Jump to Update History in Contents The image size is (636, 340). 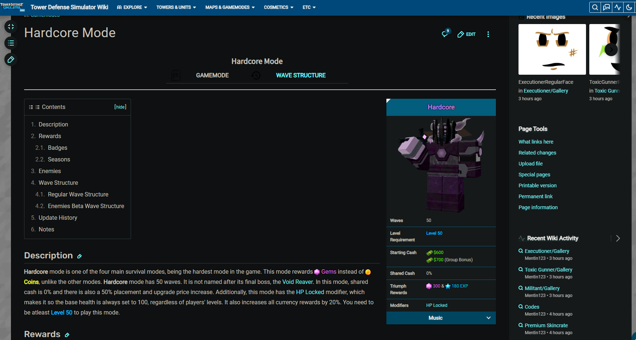pyautogui.click(x=58, y=218)
